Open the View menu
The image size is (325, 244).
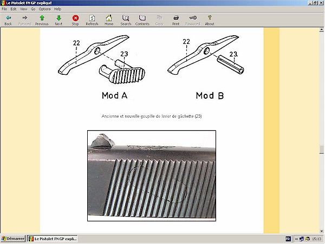point(24,9)
